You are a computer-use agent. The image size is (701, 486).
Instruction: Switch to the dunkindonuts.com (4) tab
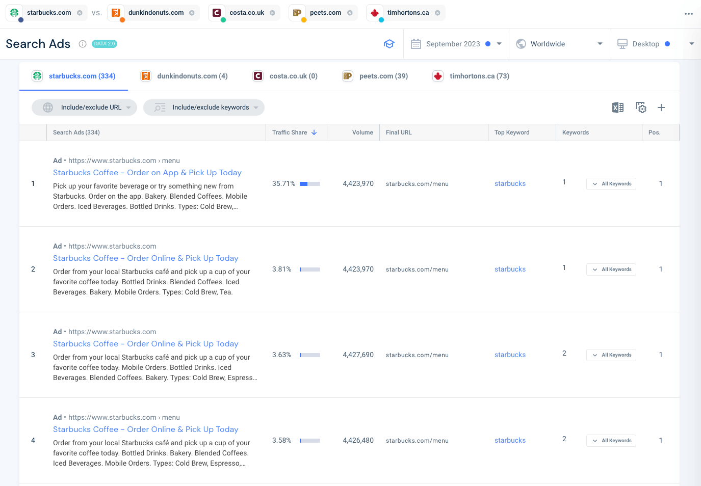184,76
